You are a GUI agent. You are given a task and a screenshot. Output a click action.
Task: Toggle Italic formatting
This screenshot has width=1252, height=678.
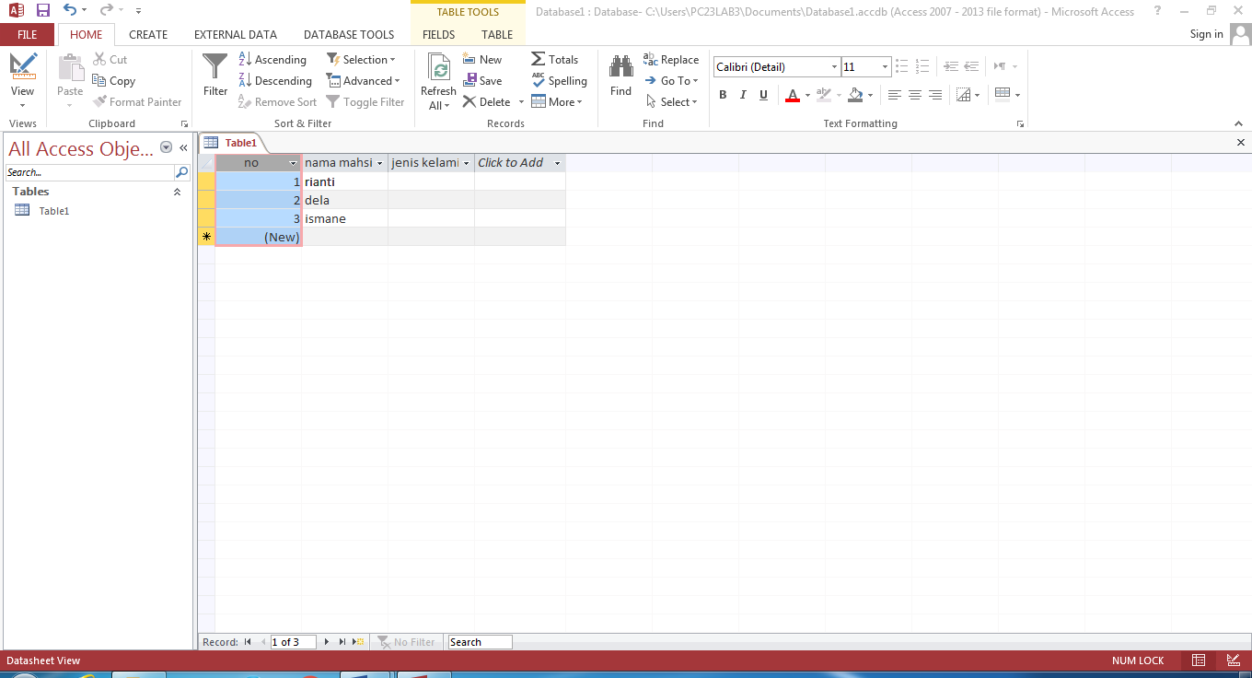[743, 95]
